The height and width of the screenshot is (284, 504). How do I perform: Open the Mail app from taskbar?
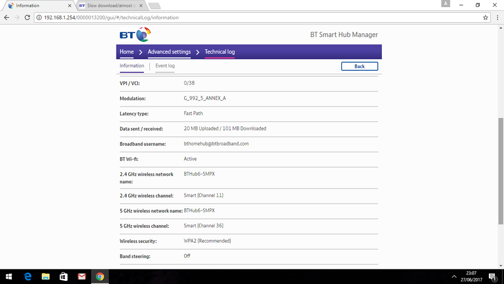(82, 276)
